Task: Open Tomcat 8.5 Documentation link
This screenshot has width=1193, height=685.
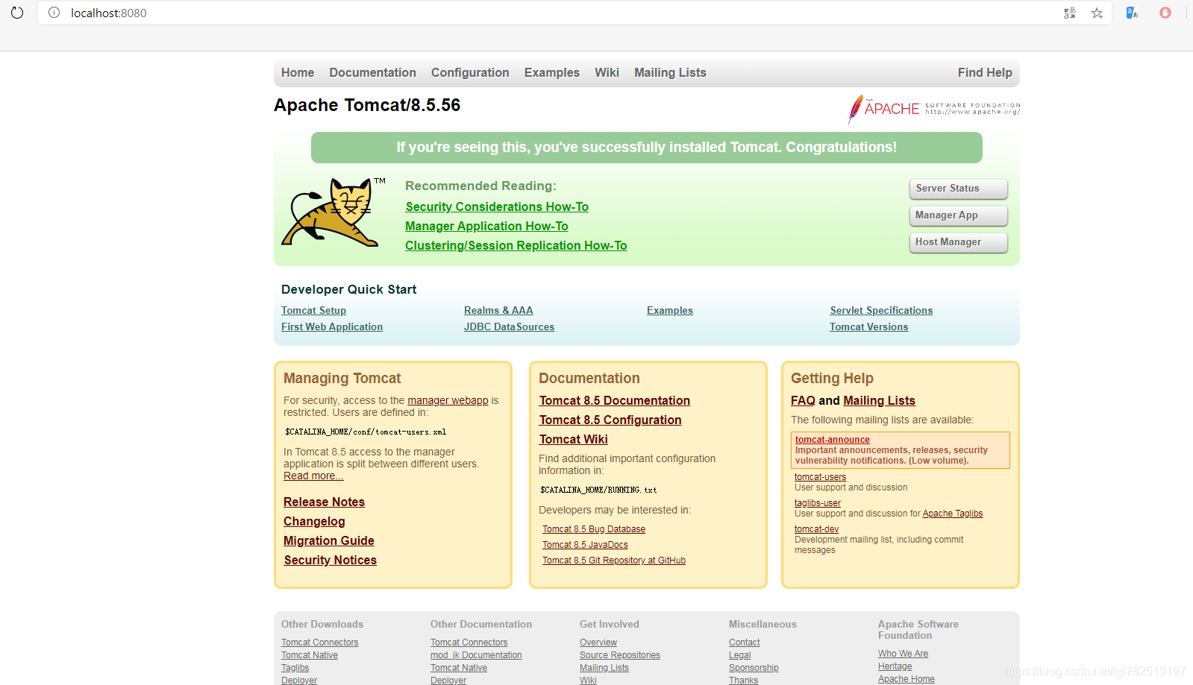Action: point(615,400)
